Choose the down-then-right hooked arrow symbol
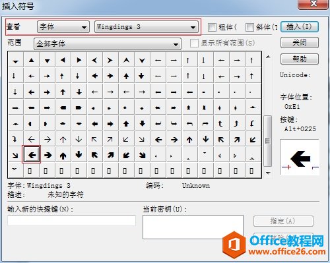 point(174,123)
